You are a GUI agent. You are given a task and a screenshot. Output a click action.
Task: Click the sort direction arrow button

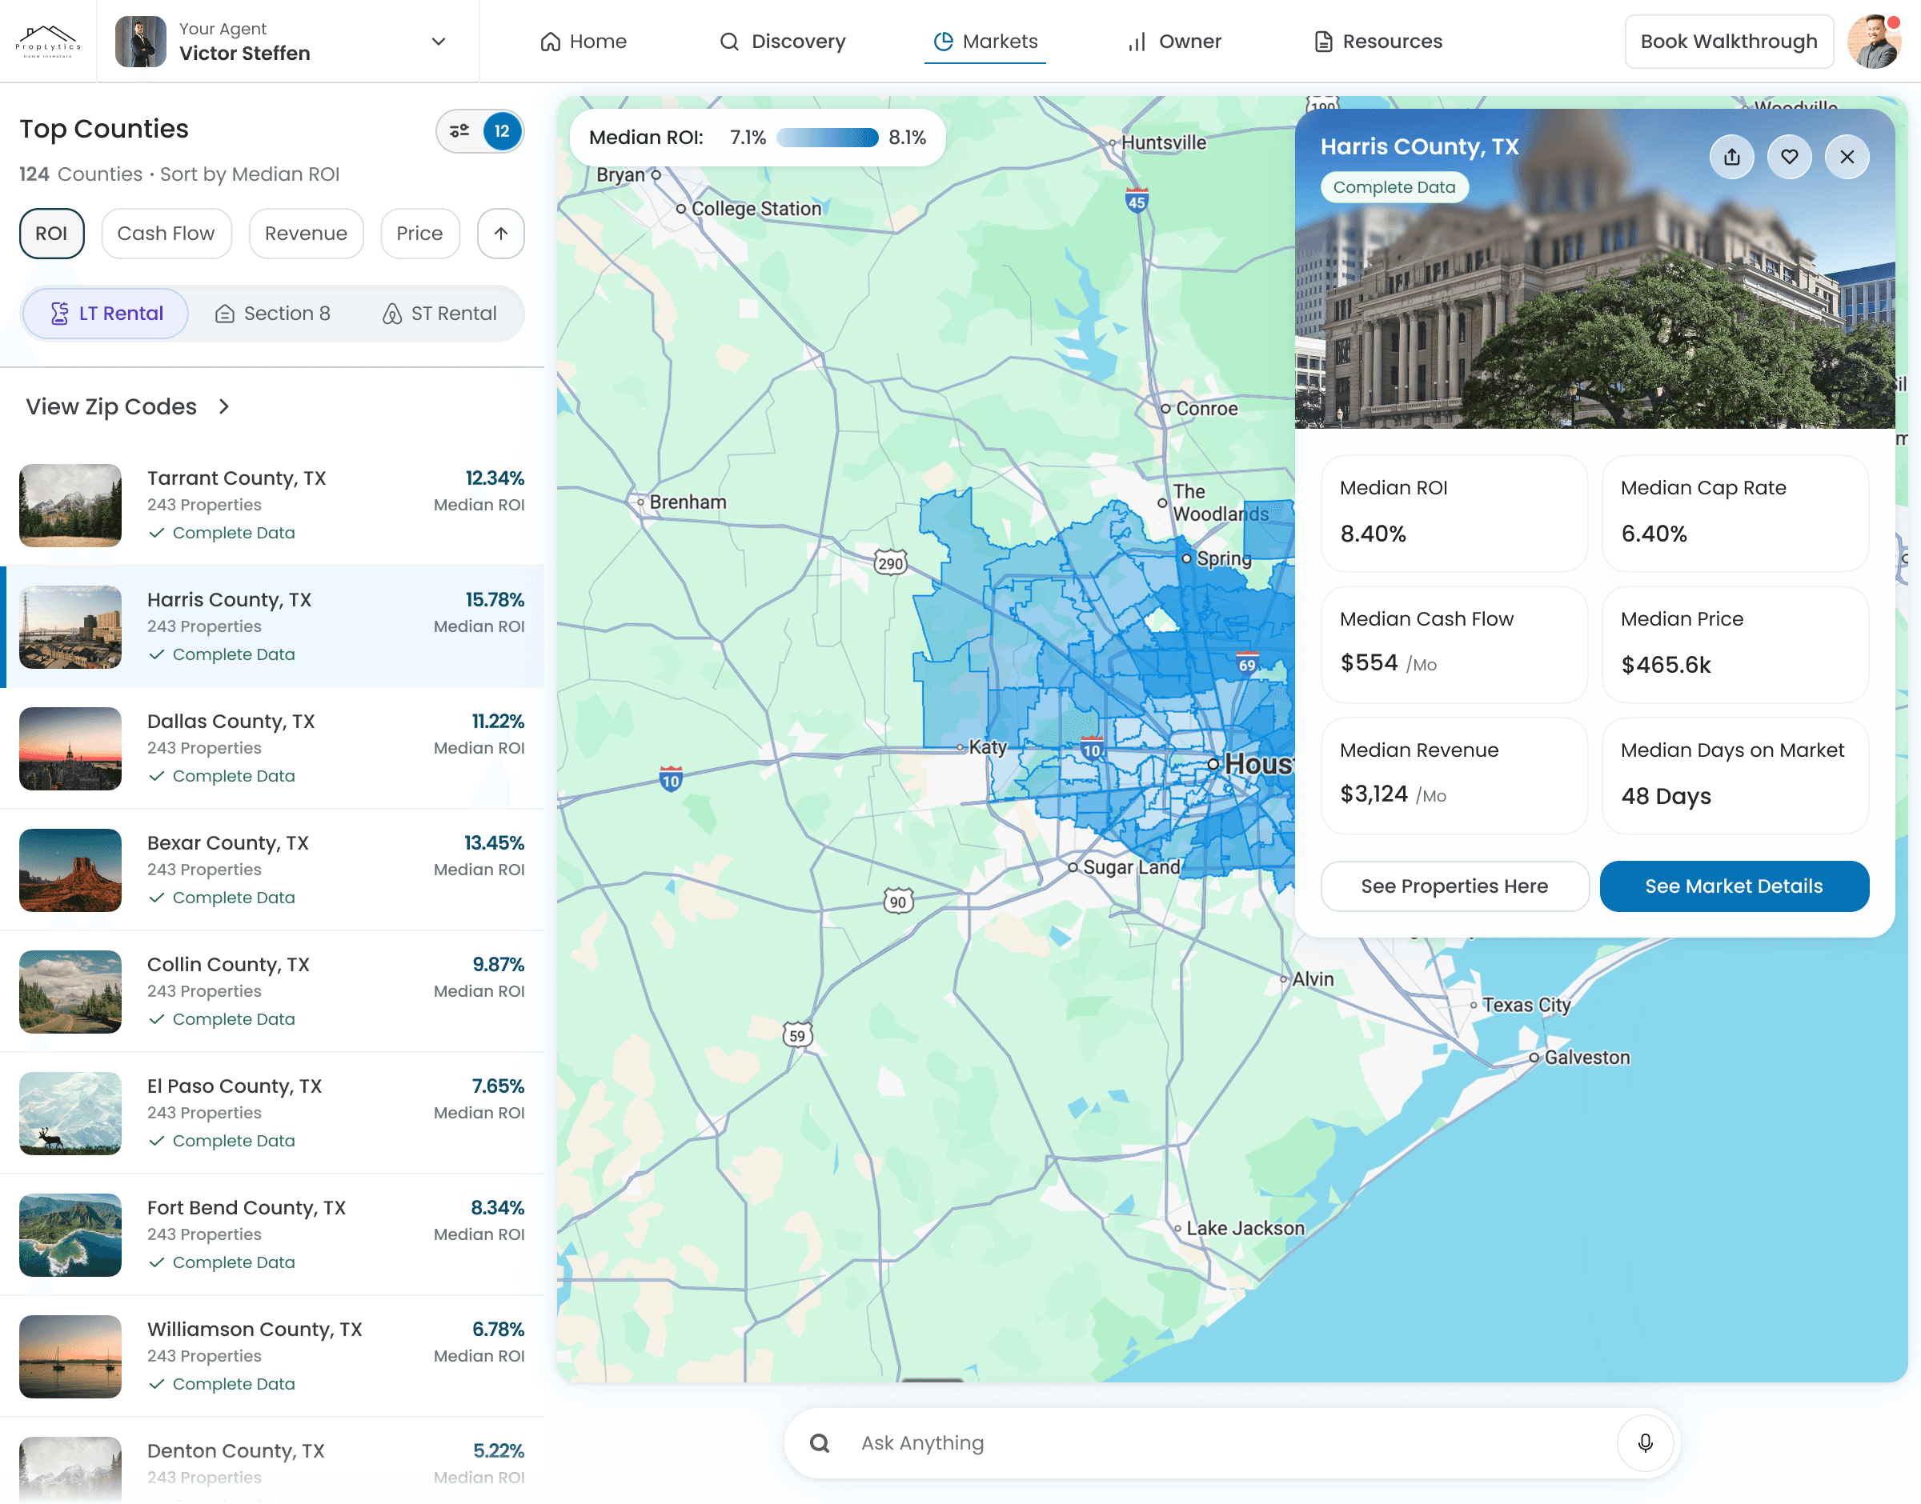pos(501,234)
